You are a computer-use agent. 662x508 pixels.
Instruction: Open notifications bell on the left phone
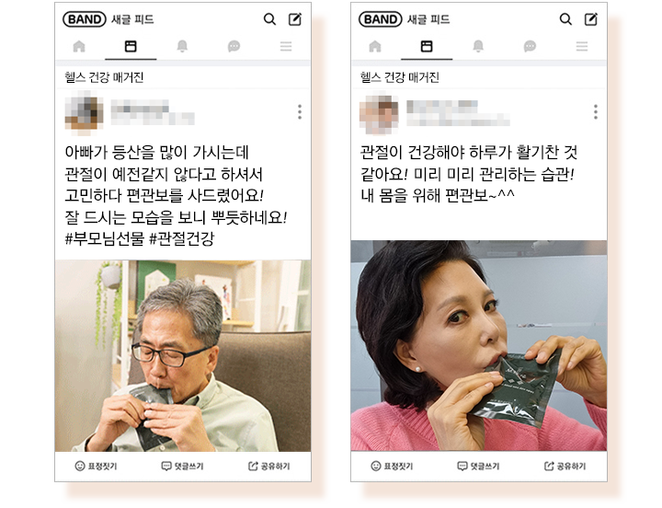point(182,46)
